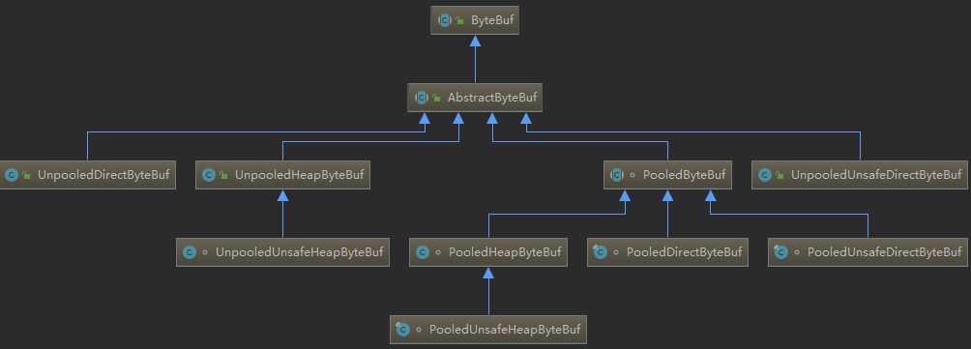Select the UnpooledDirectByteBuf node label

(103, 175)
